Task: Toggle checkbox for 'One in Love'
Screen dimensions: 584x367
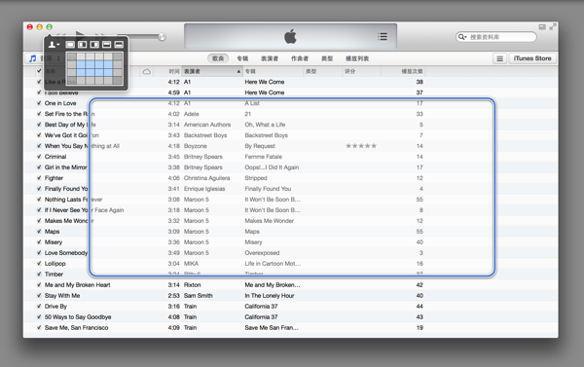Action: [39, 103]
